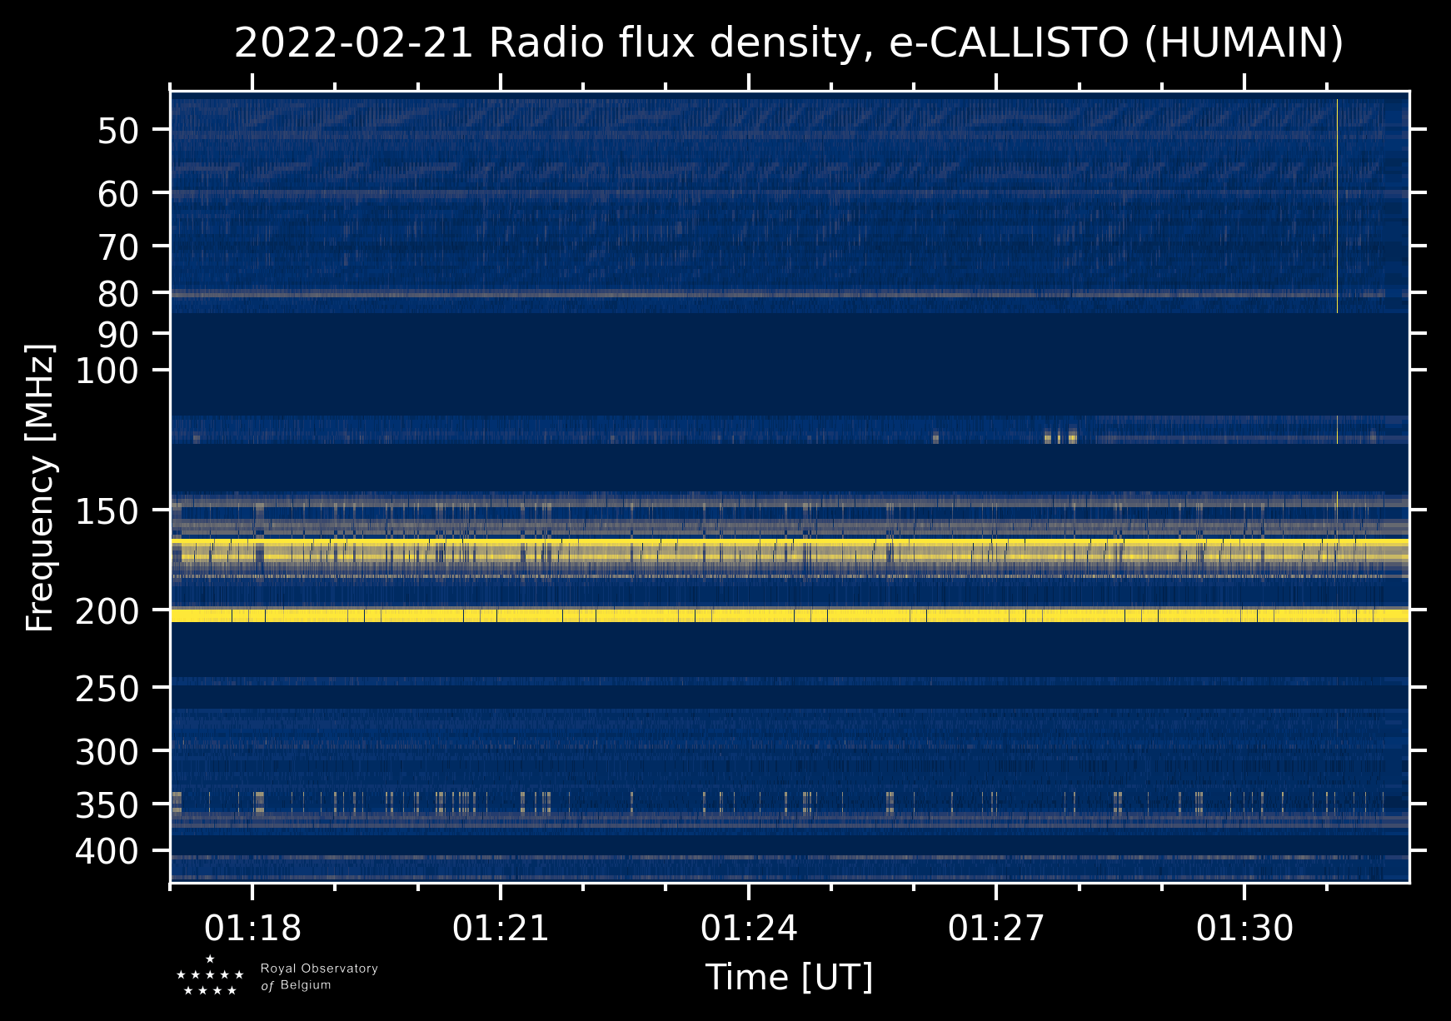Click the Time [UT] axis label
The image size is (1451, 1021).
point(789,977)
